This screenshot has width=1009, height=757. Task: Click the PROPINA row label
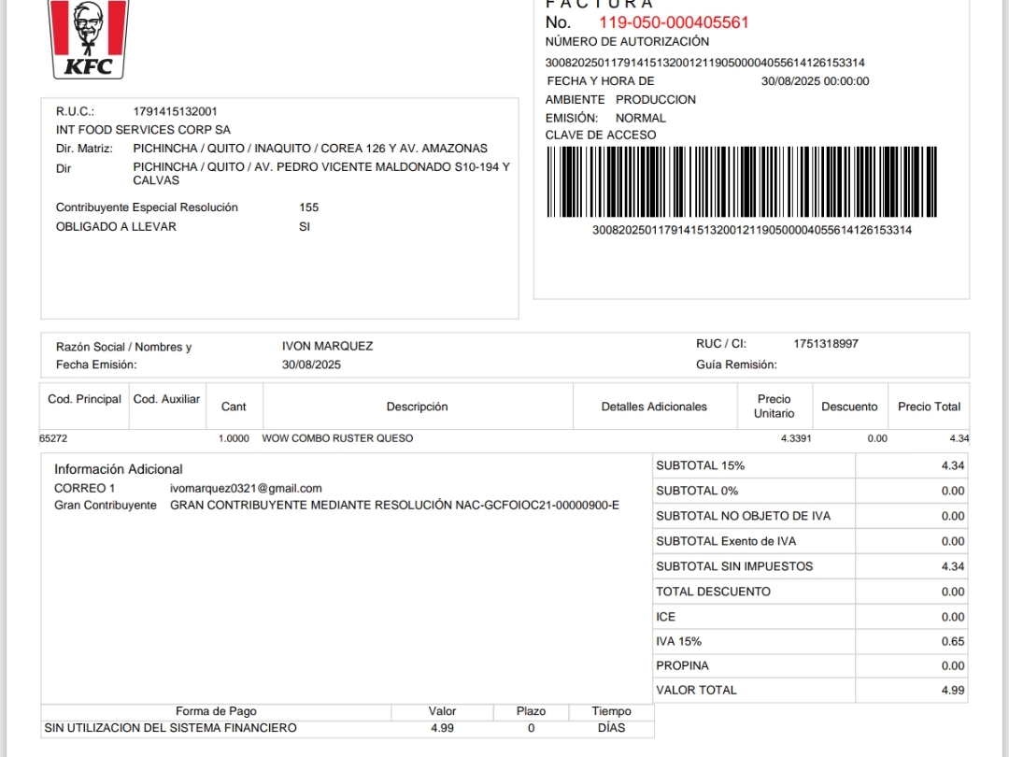[x=682, y=665]
